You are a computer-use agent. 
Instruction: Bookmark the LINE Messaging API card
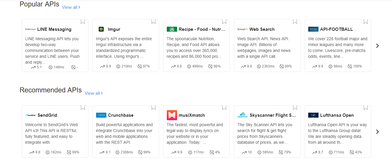(83, 21)
